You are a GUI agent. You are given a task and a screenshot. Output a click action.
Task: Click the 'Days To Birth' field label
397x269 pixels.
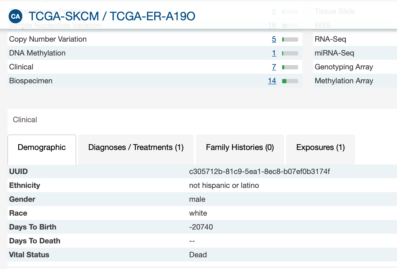coord(33,227)
